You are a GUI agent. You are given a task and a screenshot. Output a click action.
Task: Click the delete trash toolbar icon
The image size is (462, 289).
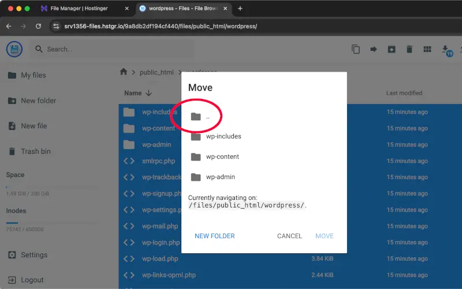pos(409,49)
